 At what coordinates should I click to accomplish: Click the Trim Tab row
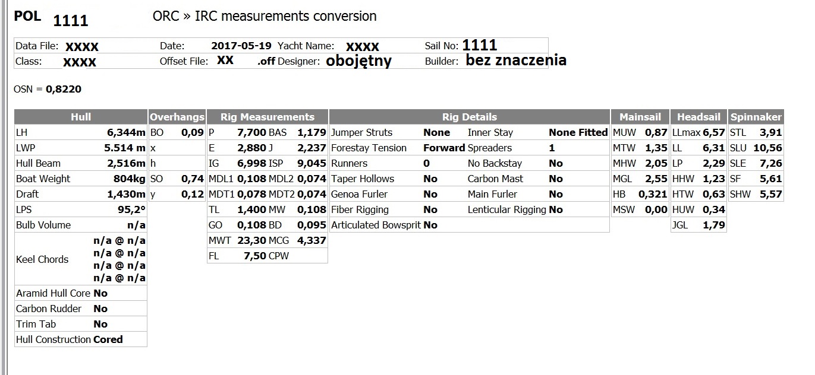81,324
